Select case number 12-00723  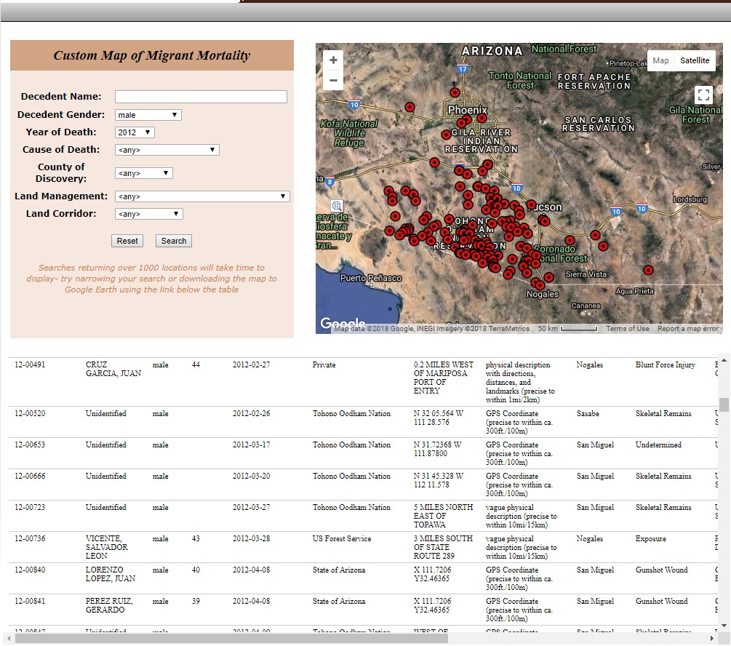coord(30,507)
